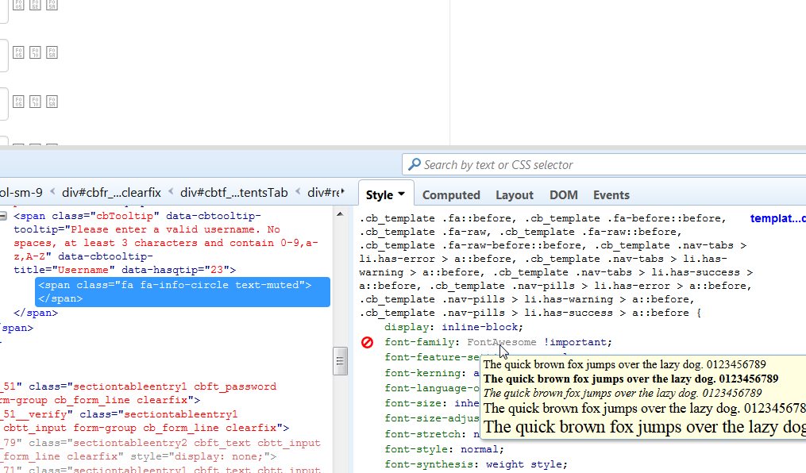Screen dimensions: 806x473
Task: Click the F05A glyph icon in the second row
Action: pyautogui.click(x=52, y=52)
